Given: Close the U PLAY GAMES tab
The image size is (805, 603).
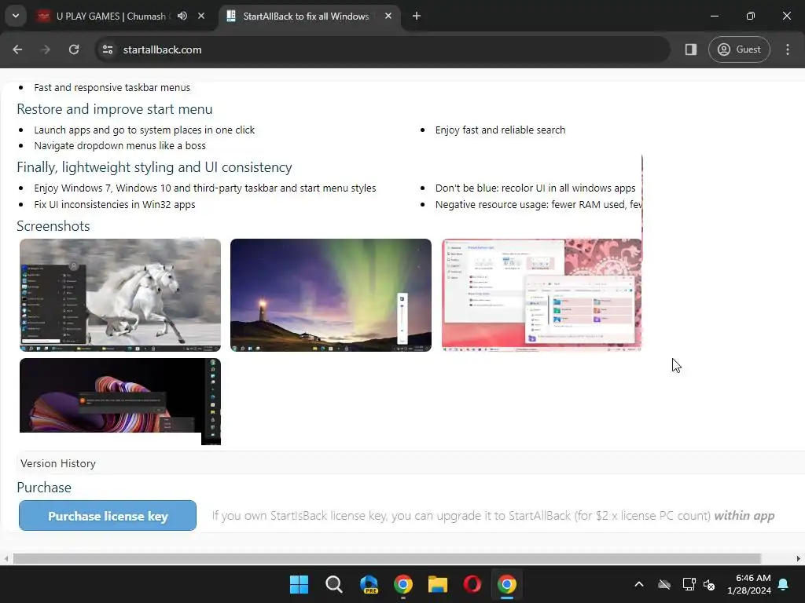Looking at the screenshot, I should tap(201, 16).
